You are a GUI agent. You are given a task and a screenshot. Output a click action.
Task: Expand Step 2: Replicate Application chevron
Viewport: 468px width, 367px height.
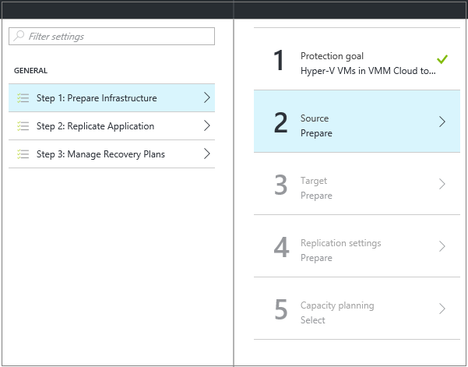206,126
